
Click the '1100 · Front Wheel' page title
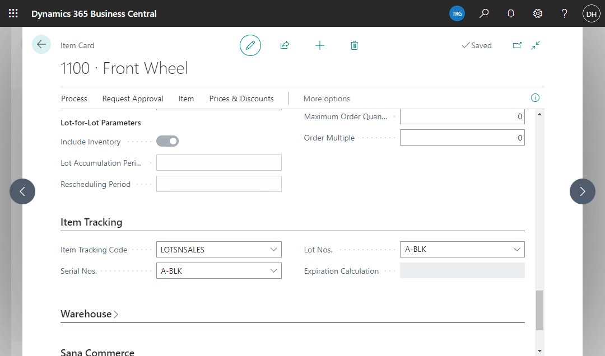coord(124,68)
